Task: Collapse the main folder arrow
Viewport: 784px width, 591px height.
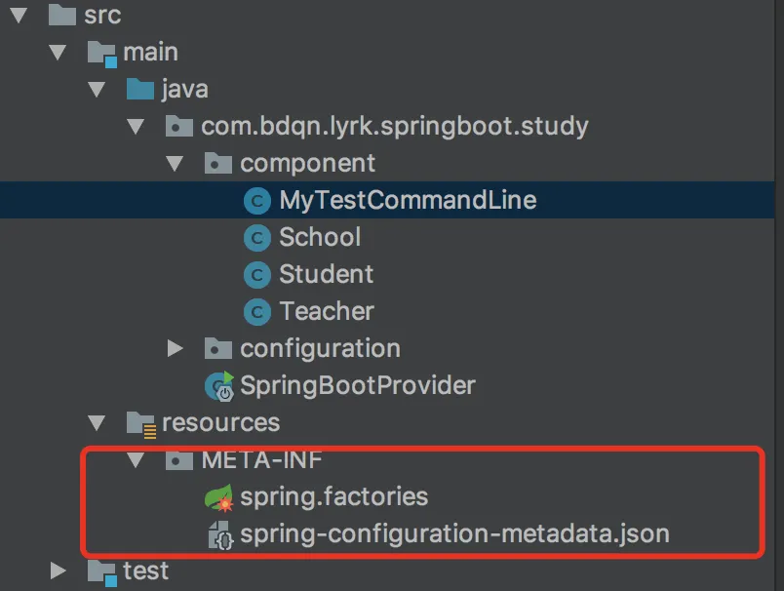Action: (58, 53)
